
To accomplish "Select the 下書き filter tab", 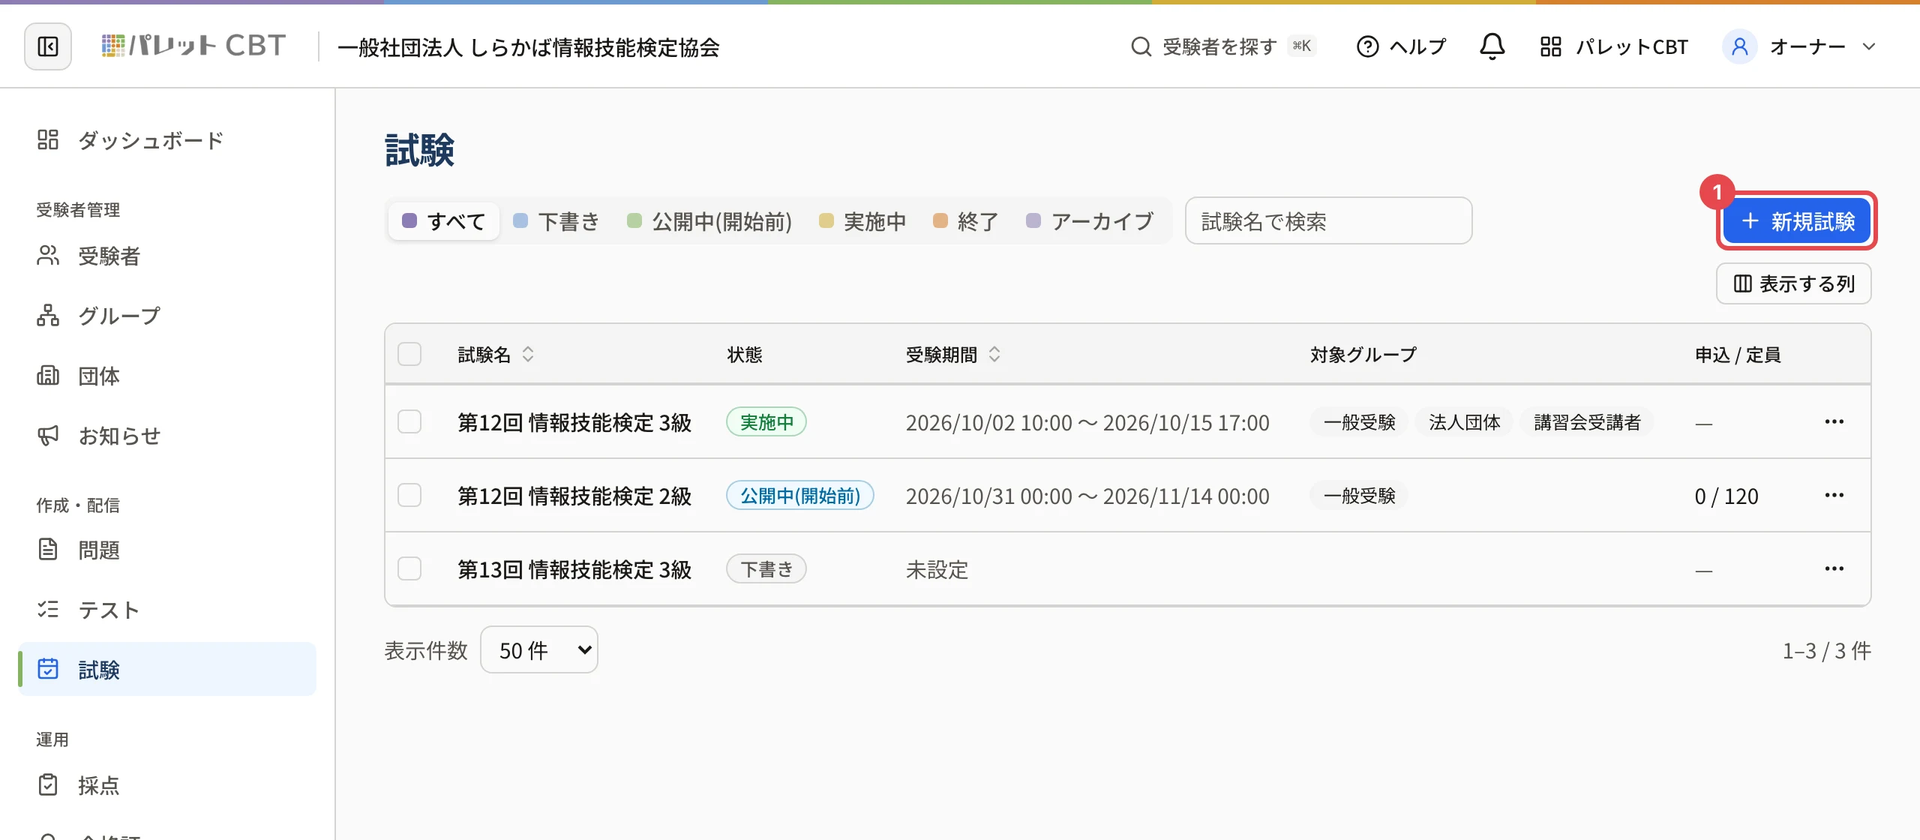I will [556, 221].
